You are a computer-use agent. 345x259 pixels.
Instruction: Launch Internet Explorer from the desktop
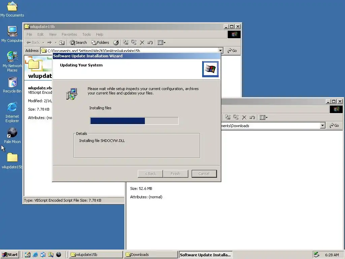click(x=12, y=112)
